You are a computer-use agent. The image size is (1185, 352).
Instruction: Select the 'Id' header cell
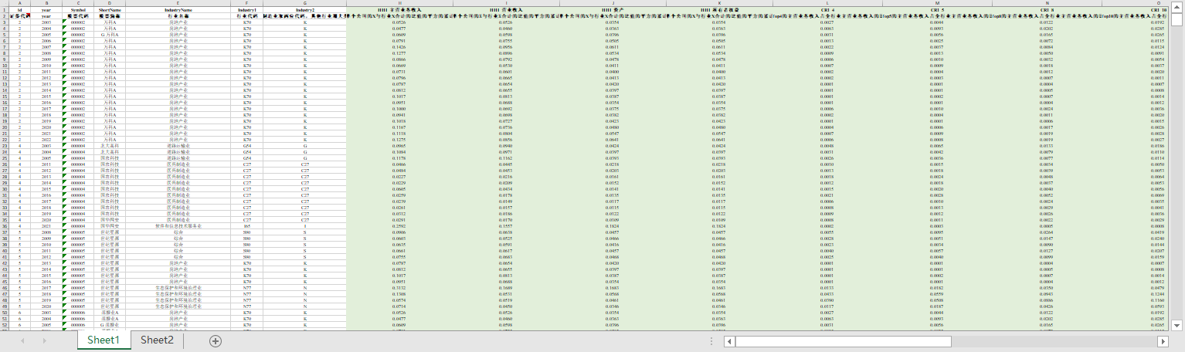19,9
